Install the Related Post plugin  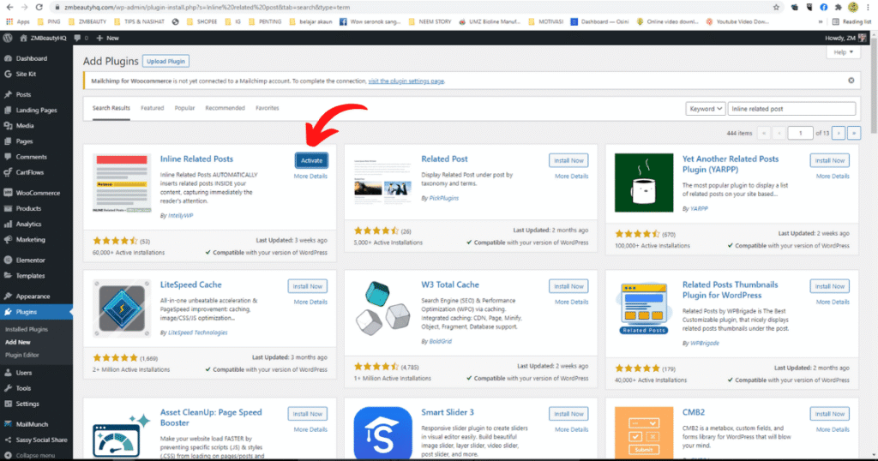568,160
